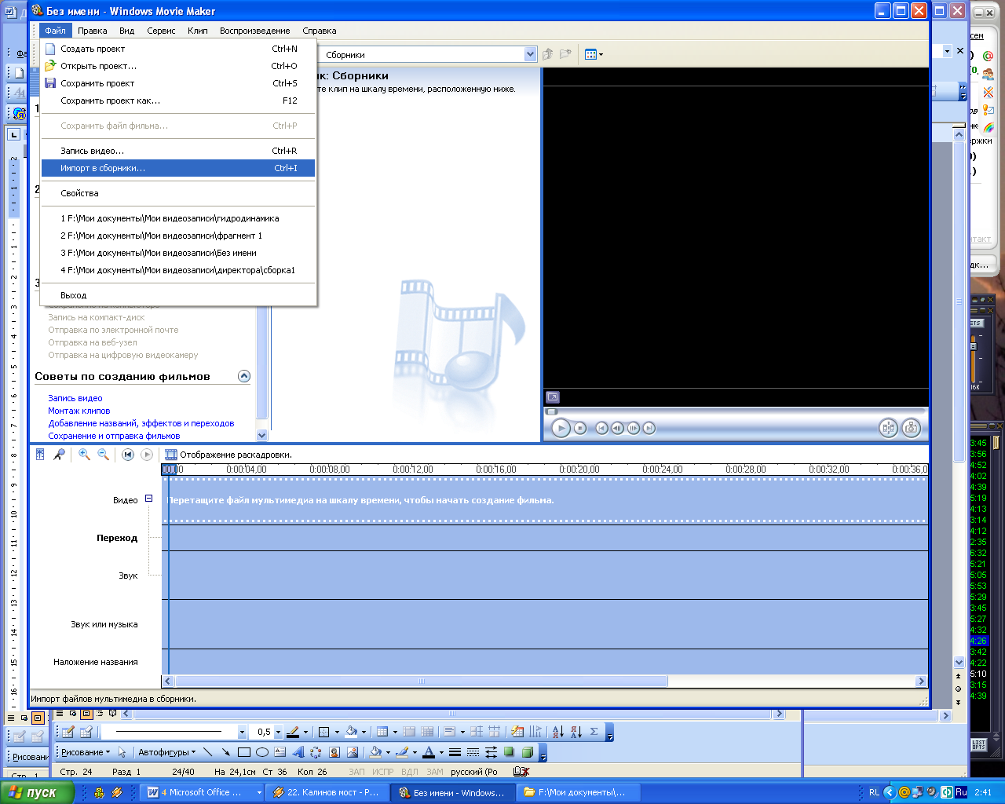Viewport: 1005px width, 804px height.
Task: Open recent project 'фрагмент 1'
Action: (x=178, y=236)
